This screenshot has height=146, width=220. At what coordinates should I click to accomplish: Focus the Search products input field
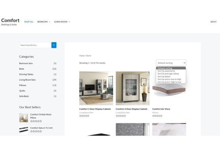pos(35,45)
